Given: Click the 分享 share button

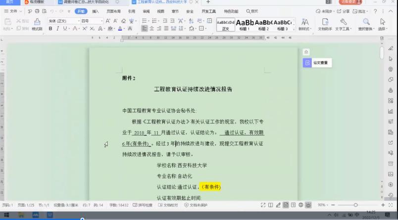Looking at the screenshot, I should [x=345, y=11].
